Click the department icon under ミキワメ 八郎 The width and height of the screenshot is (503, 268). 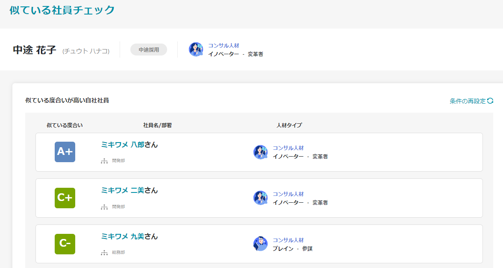tap(104, 161)
